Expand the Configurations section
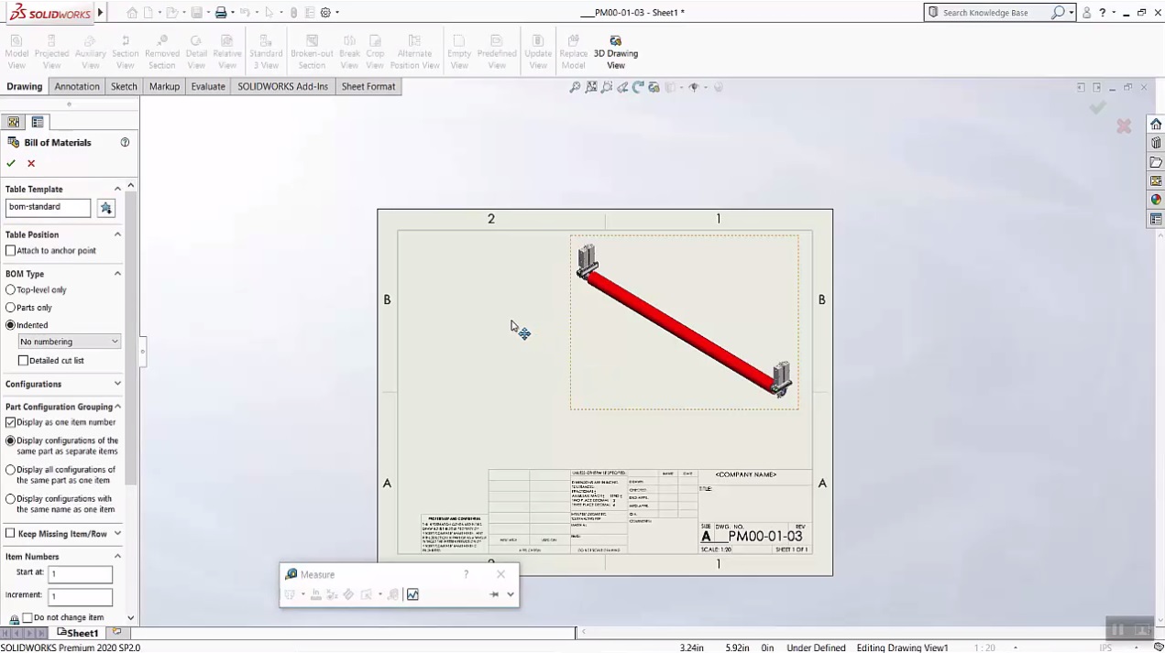The image size is (1165, 653). (x=117, y=384)
